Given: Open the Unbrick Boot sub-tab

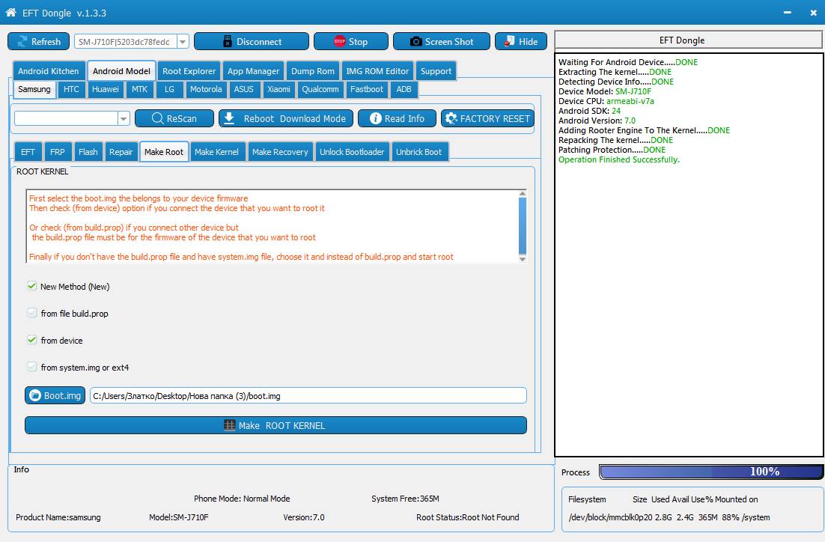Looking at the screenshot, I should [x=418, y=152].
